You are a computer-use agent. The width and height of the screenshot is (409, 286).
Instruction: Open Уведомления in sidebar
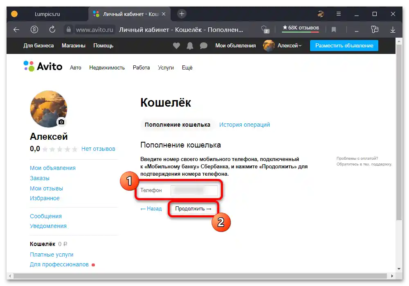(48, 226)
